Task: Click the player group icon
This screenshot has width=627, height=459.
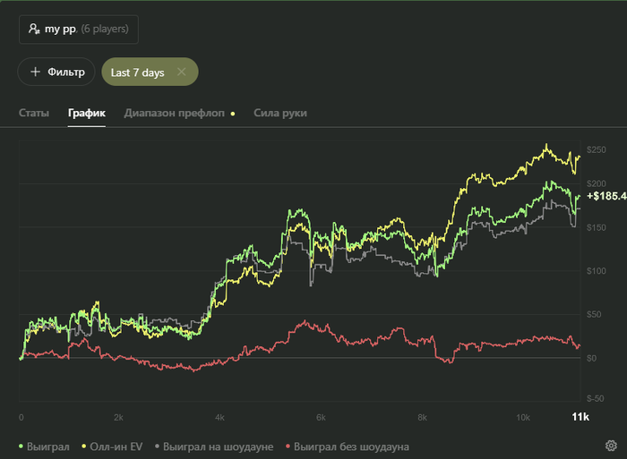Action: coord(34,29)
